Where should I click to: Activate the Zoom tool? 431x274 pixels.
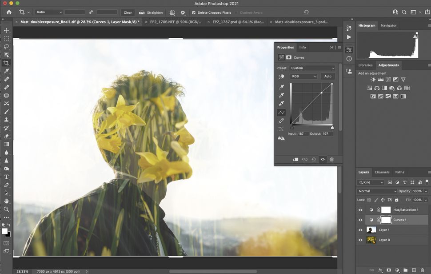coord(6,210)
